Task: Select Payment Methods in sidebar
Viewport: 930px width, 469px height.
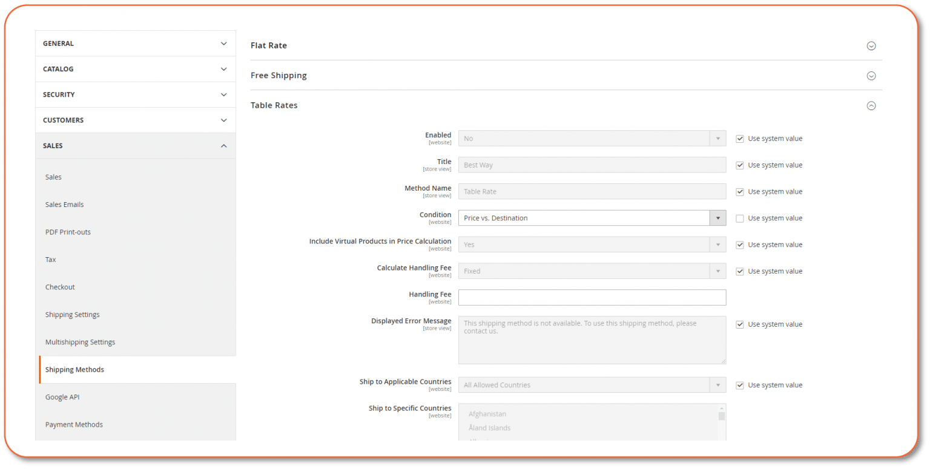Action: coord(74,424)
